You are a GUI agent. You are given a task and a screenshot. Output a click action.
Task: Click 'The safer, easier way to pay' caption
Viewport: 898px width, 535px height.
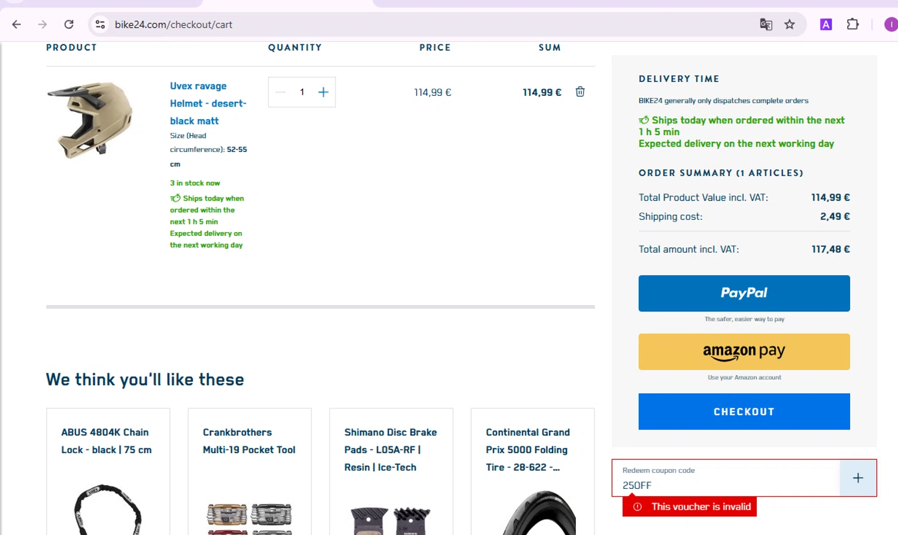pos(744,320)
